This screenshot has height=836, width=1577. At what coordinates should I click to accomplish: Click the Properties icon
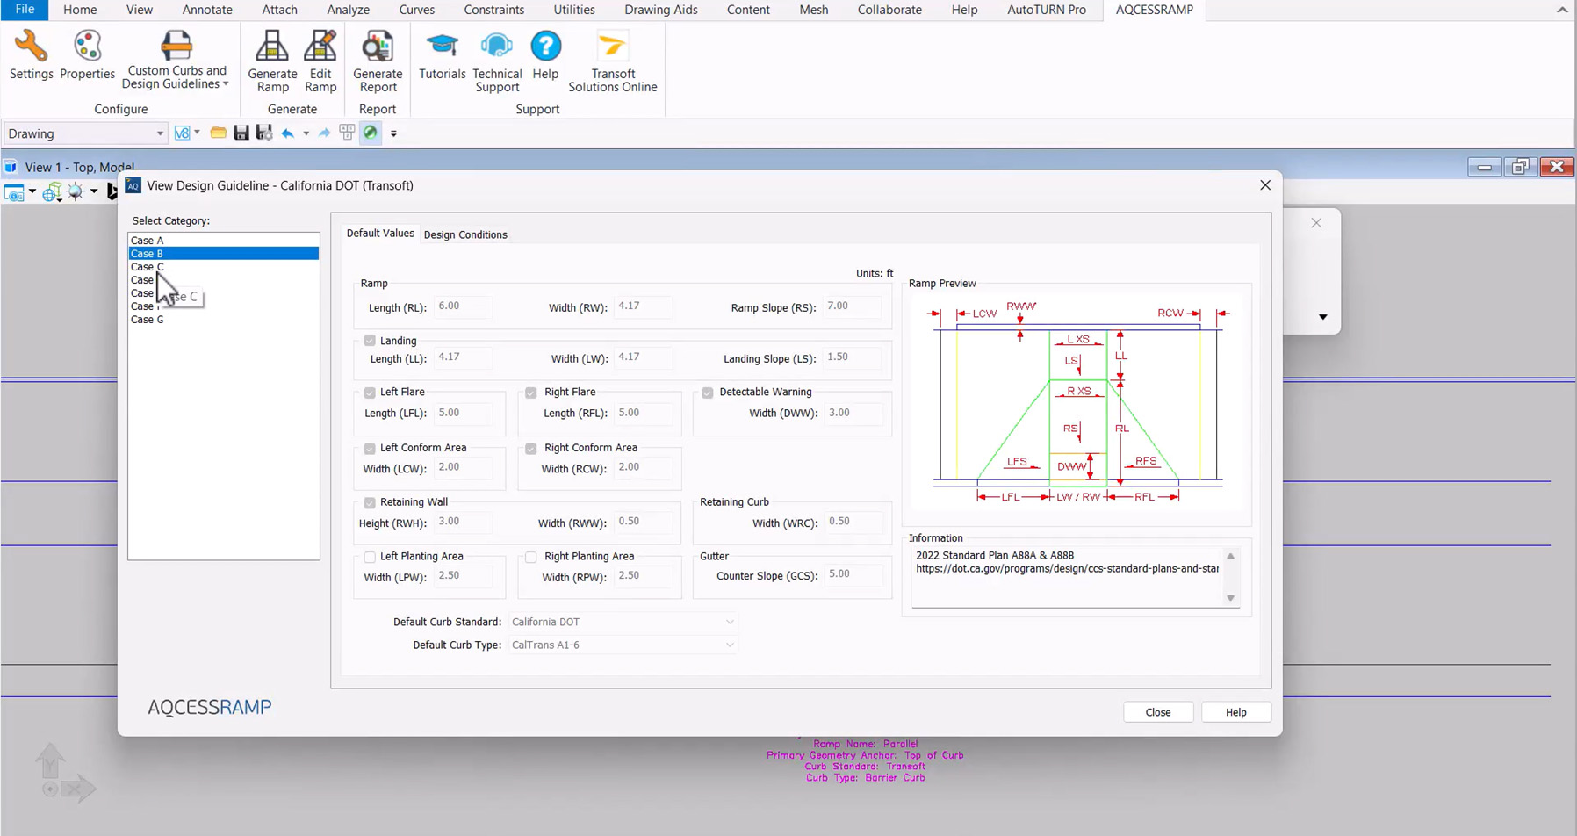pyautogui.click(x=87, y=55)
